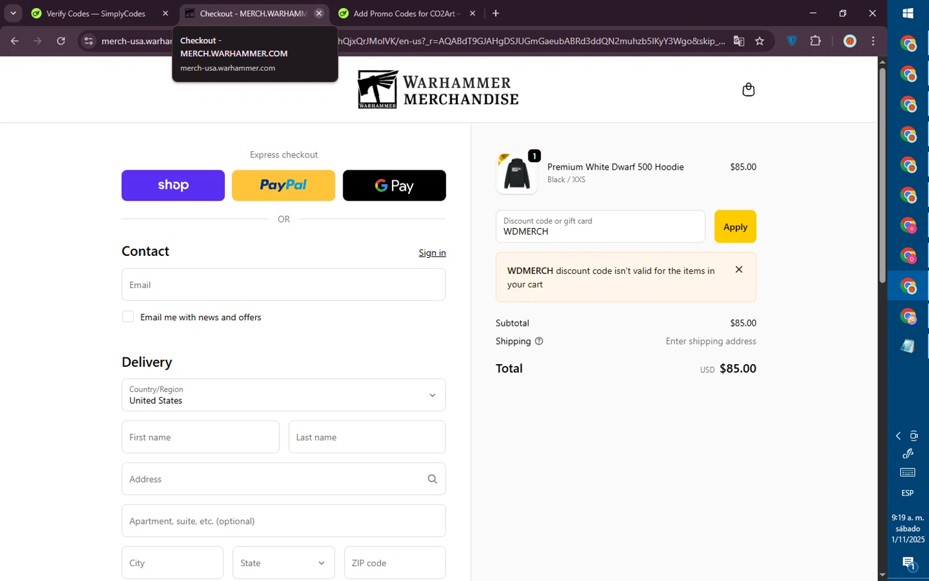Open the shopping bag cart icon
Screen dimensions: 929x581
click(748, 90)
